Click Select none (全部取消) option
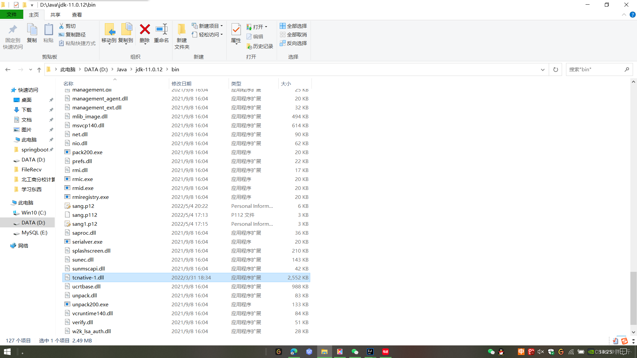The image size is (637, 358). 293,34
